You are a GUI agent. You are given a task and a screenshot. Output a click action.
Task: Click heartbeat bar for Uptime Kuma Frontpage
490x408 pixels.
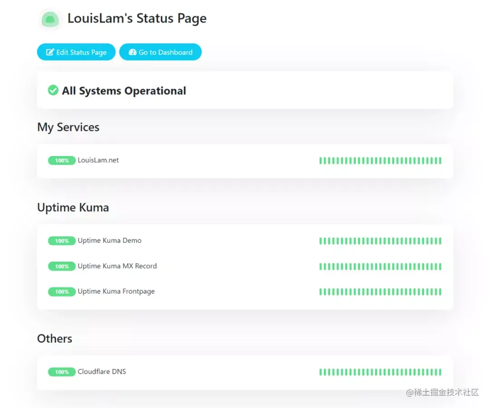point(380,291)
